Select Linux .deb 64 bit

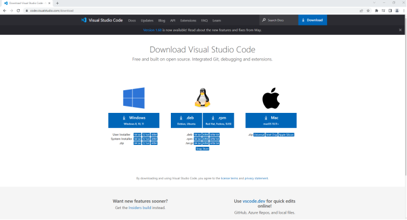198,135
